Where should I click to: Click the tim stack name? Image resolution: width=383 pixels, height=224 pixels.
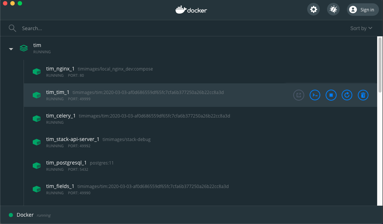(x=37, y=45)
